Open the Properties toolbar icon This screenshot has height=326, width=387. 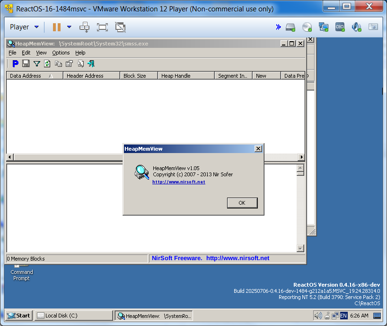tap(69, 63)
